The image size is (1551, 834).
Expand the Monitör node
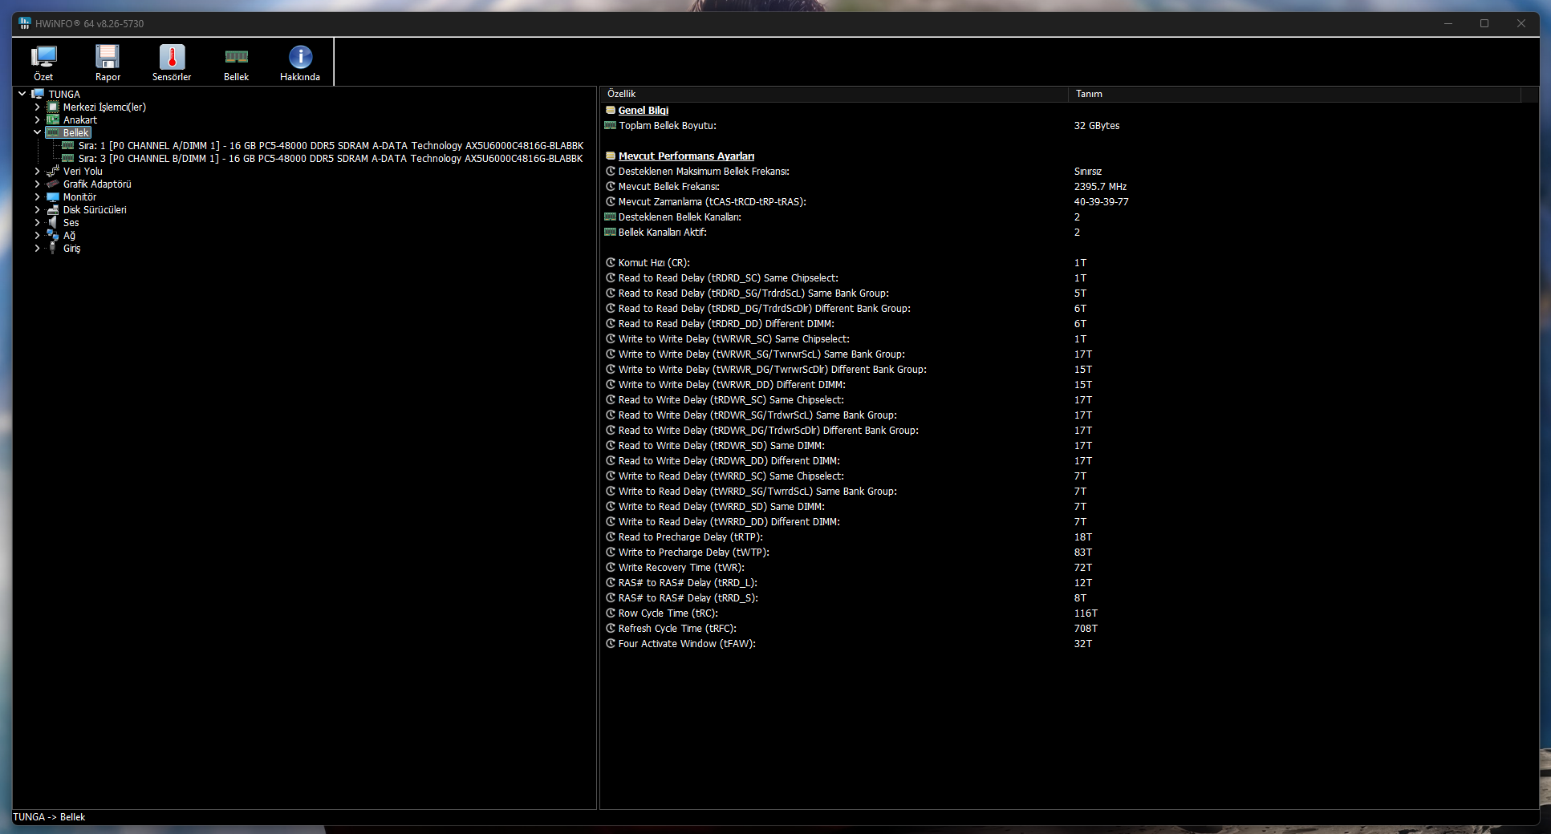point(37,196)
